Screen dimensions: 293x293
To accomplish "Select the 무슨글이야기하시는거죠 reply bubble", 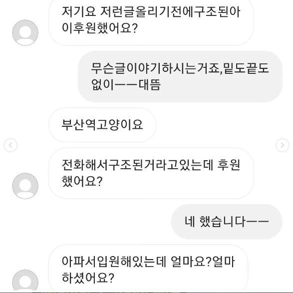I will 180,76.
